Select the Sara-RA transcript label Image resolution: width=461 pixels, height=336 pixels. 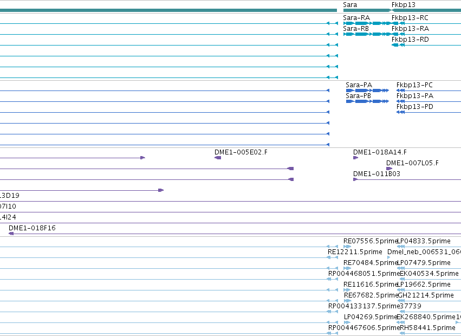point(356,18)
